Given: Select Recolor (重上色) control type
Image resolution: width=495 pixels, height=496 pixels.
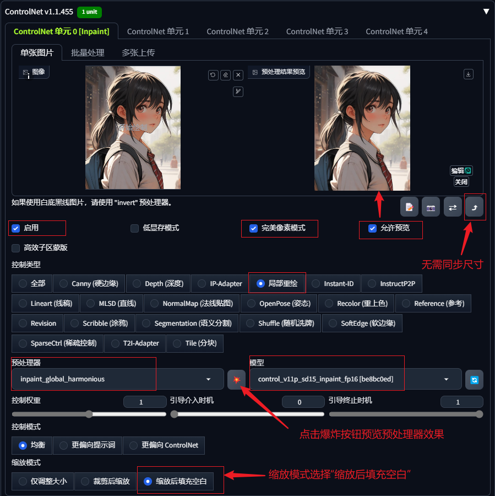Looking at the screenshot, I should pyautogui.click(x=356, y=303).
